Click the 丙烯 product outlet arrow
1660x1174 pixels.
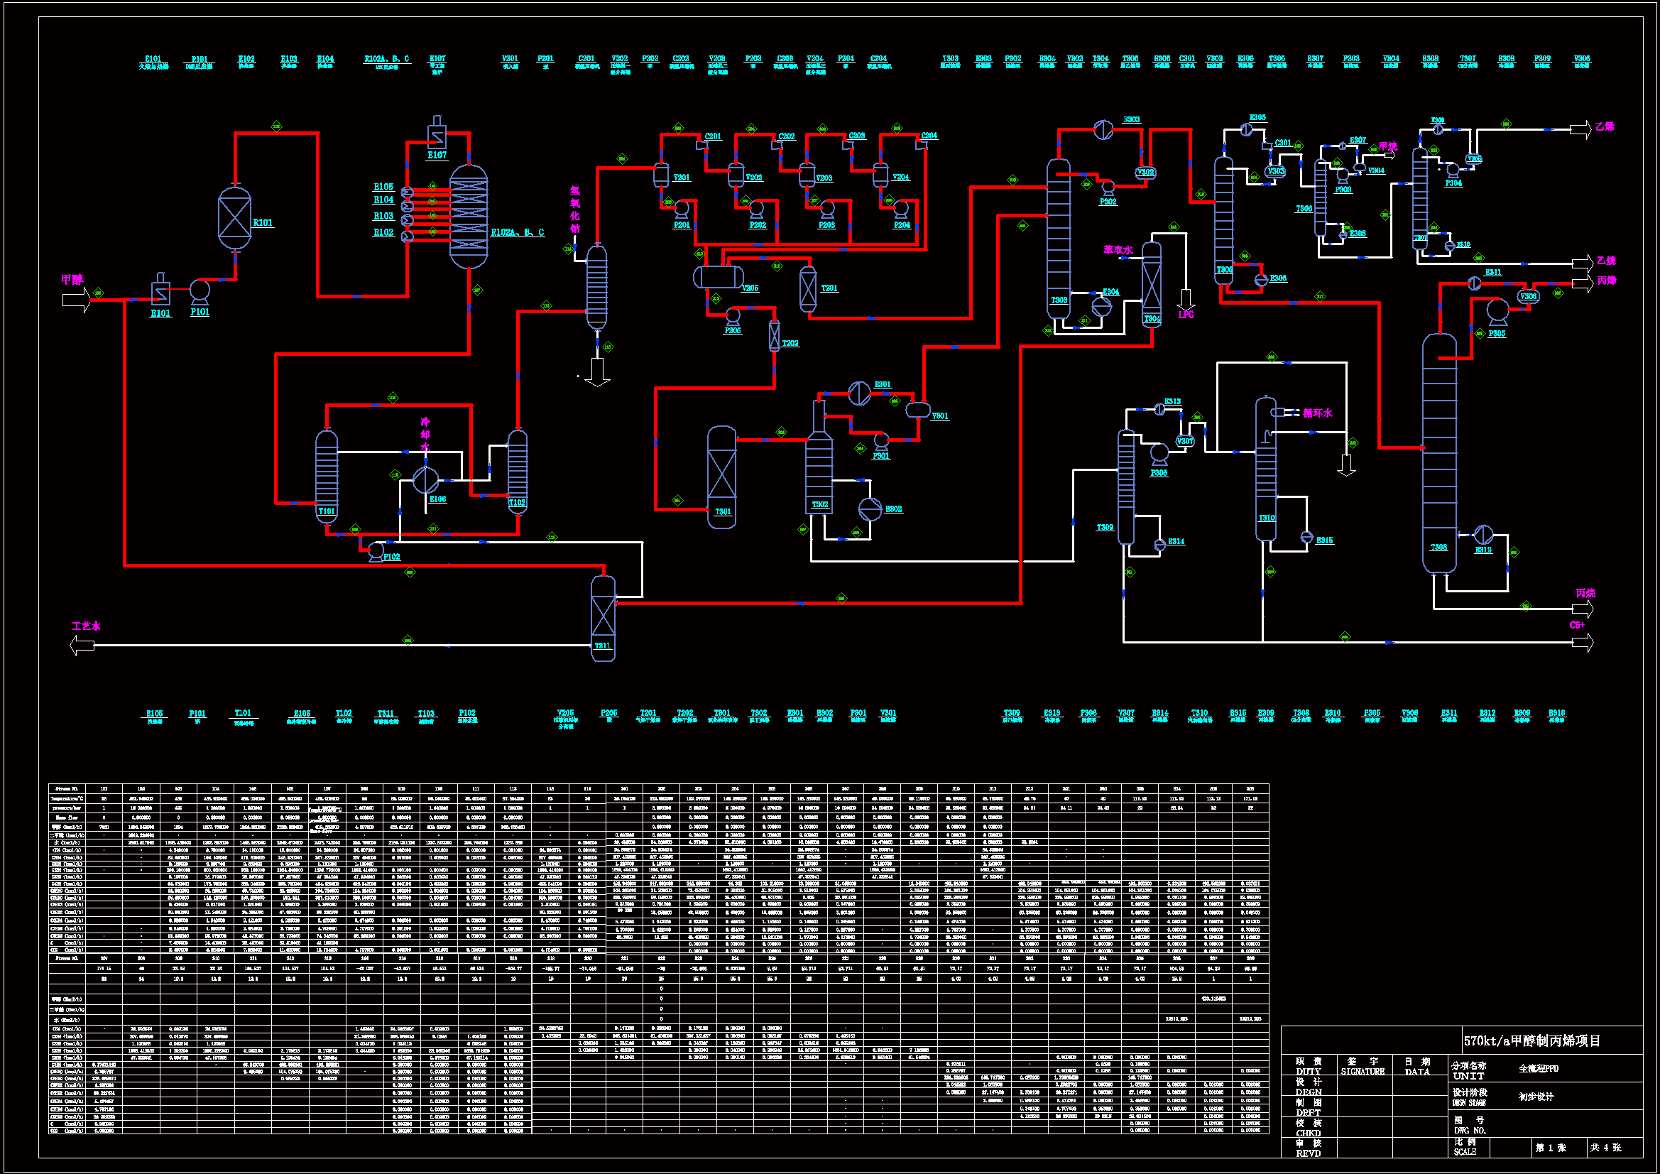click(1582, 283)
